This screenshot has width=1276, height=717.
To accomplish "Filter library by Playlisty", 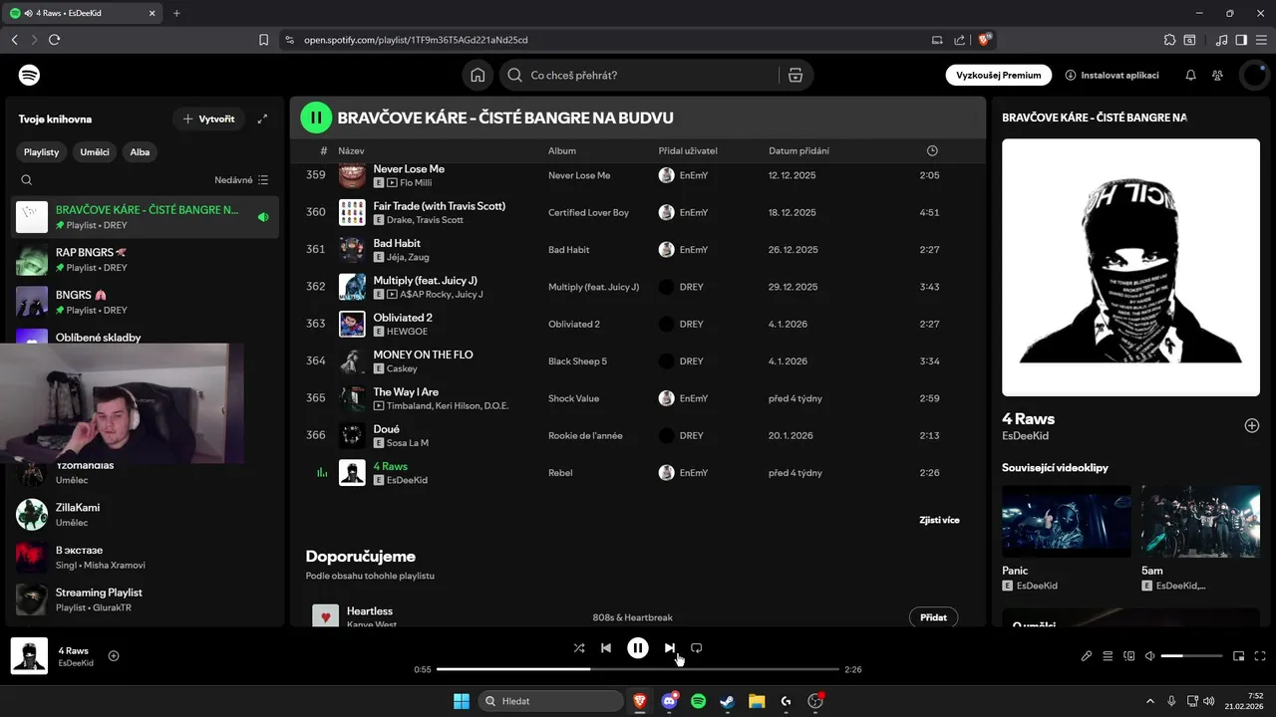I will (42, 152).
